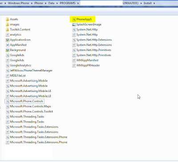The width and height of the screenshot is (178, 162).
Task: Click the ApplicationIcon image file icon
Action: 8,40
